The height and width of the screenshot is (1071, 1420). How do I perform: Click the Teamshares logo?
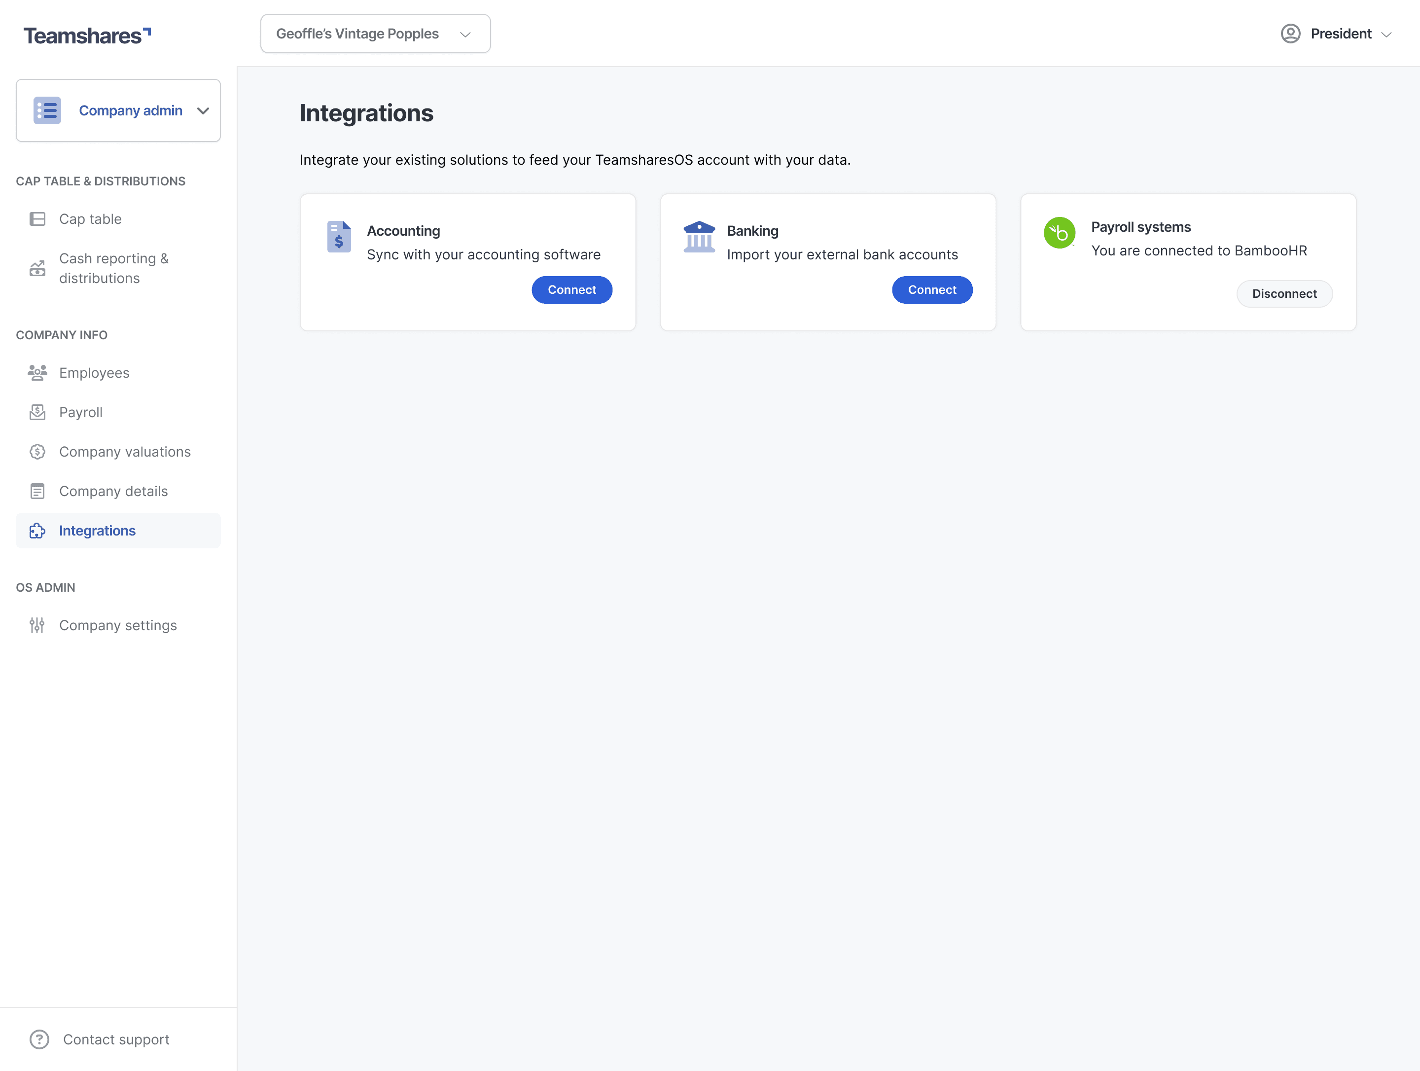pos(87,36)
